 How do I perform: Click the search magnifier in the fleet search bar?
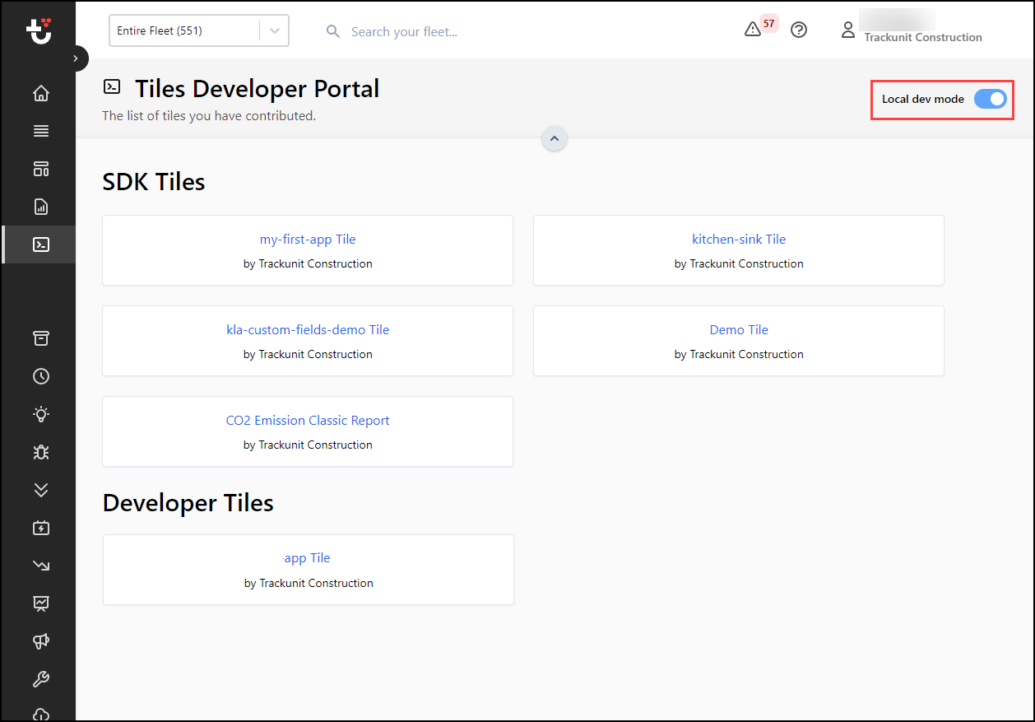tap(332, 30)
